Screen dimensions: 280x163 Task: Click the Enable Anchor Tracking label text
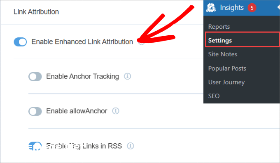click(x=82, y=76)
